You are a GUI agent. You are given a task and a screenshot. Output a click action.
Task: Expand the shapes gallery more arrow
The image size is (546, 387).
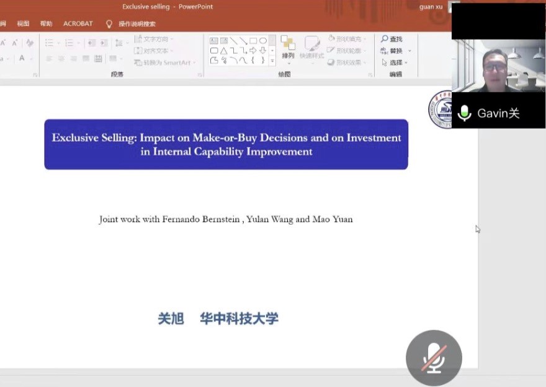[272, 61]
